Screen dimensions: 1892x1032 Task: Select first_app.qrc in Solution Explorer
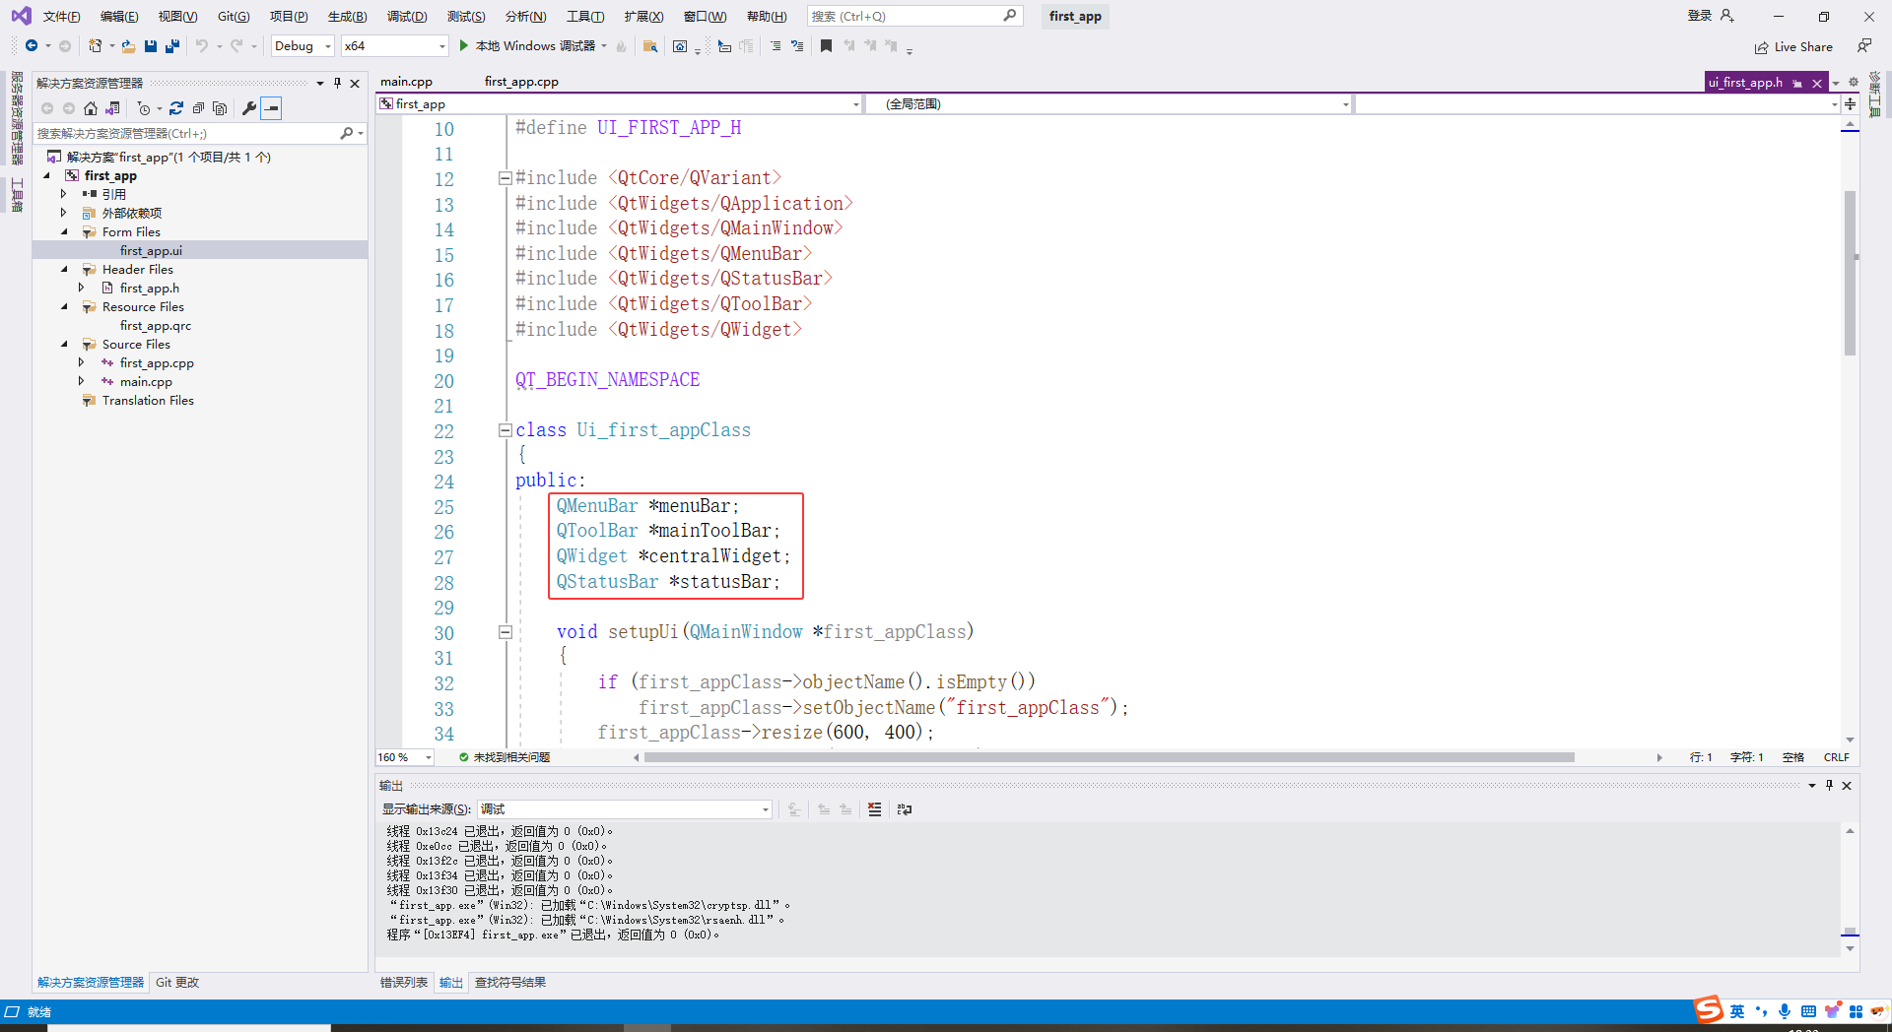[156, 326]
